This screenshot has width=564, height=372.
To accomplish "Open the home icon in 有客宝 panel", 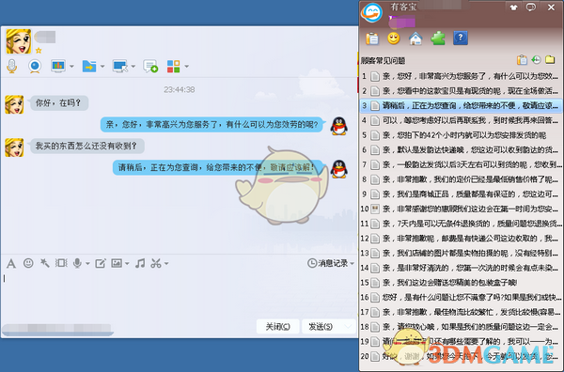I will click(415, 39).
